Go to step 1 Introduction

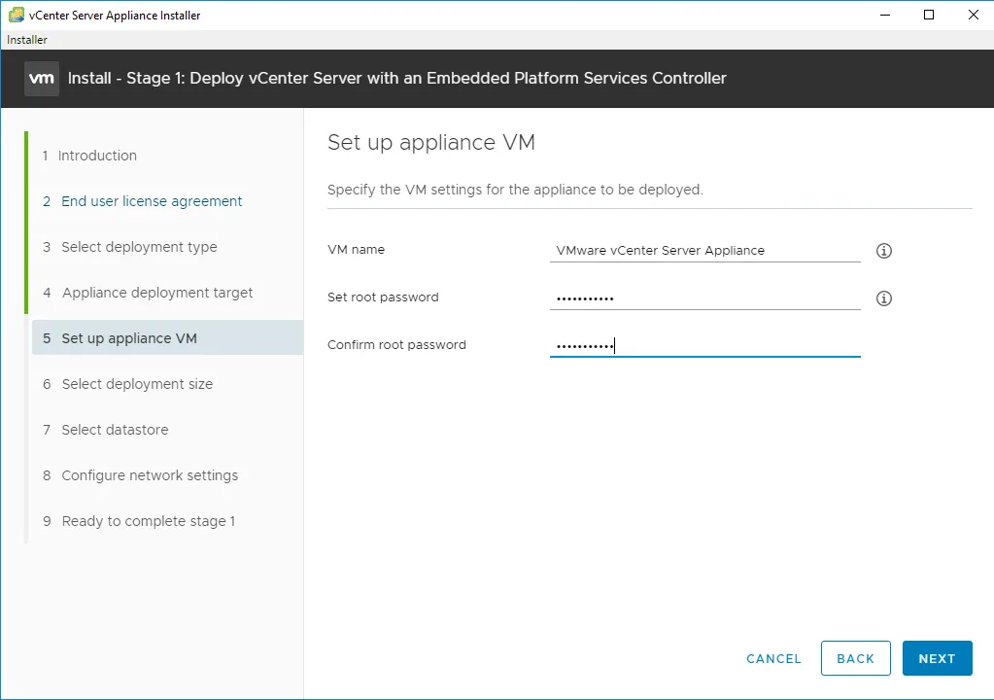click(x=89, y=156)
